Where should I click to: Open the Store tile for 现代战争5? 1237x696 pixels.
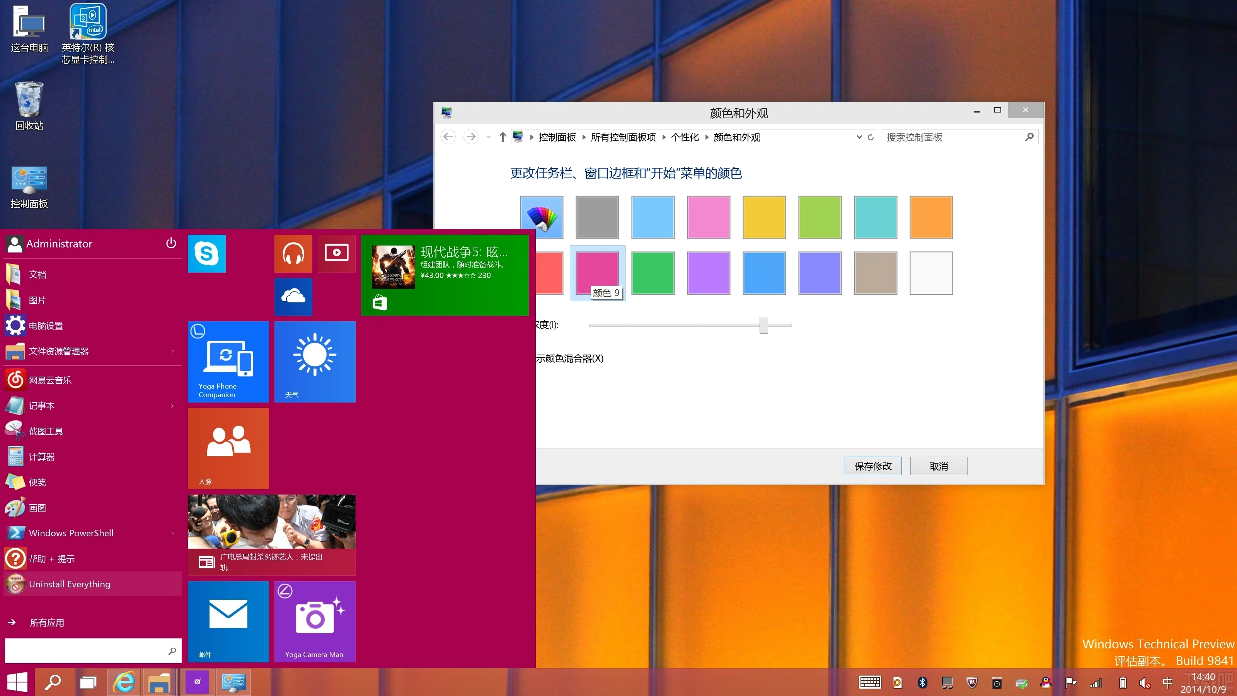445,275
